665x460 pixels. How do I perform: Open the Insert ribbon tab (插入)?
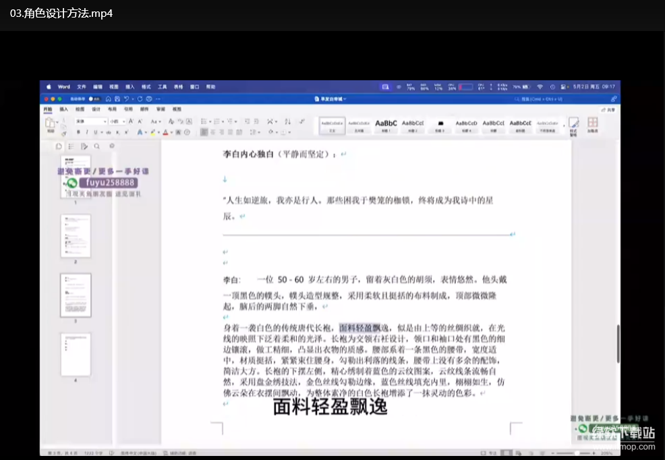pyautogui.click(x=63, y=109)
